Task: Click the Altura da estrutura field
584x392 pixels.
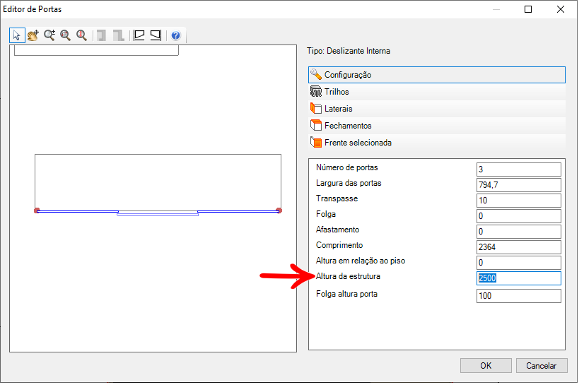Action: point(518,278)
